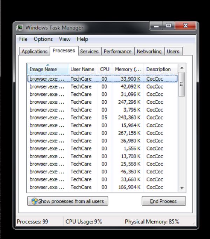The height and width of the screenshot is (239, 210).
Task: Minimize the Windows Task Manager window
Action: [156, 26]
